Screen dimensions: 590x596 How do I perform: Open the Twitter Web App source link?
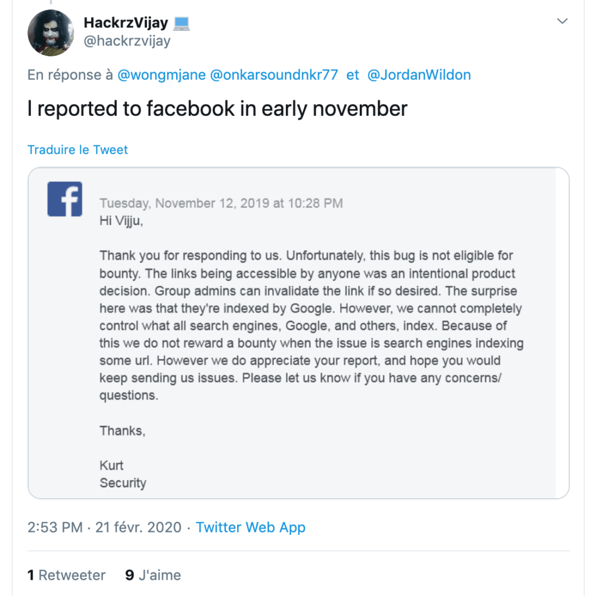point(251,527)
